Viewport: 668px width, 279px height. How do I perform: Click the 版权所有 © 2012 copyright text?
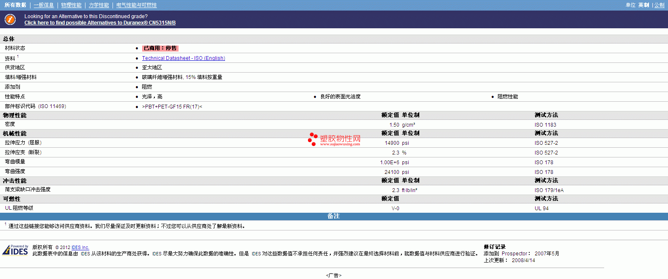[x=51, y=247]
